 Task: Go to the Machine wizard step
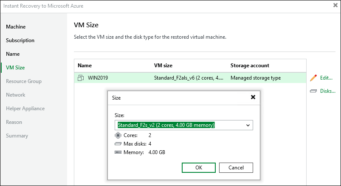pos(16,27)
